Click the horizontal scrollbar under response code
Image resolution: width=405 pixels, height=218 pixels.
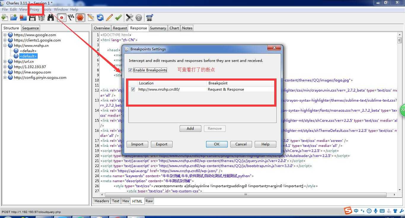(x=245, y=195)
